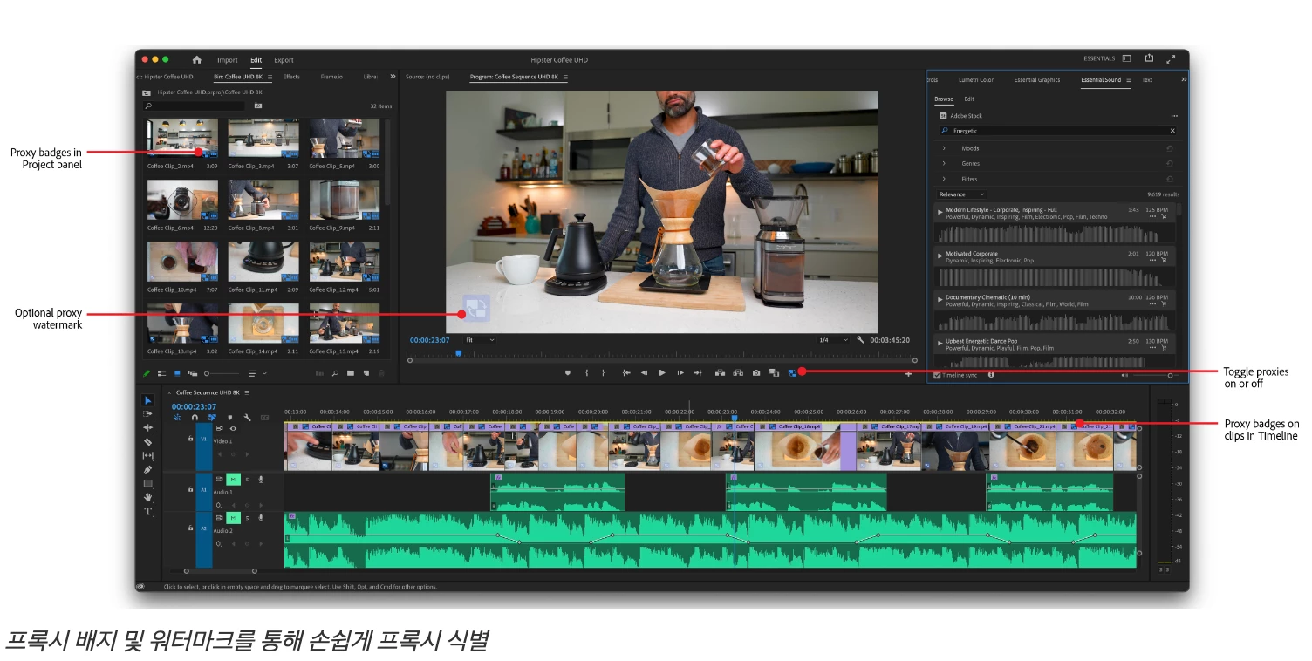1312x661 pixels.
Task: Toggle Audio 2 voice-over record microphone
Action: 260,518
